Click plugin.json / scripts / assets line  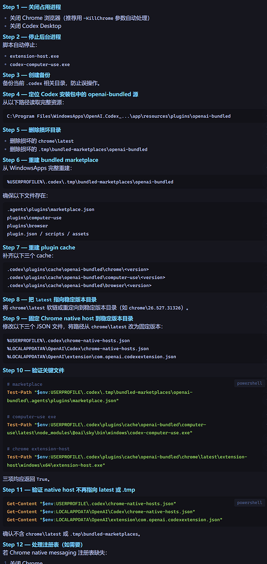point(48,234)
